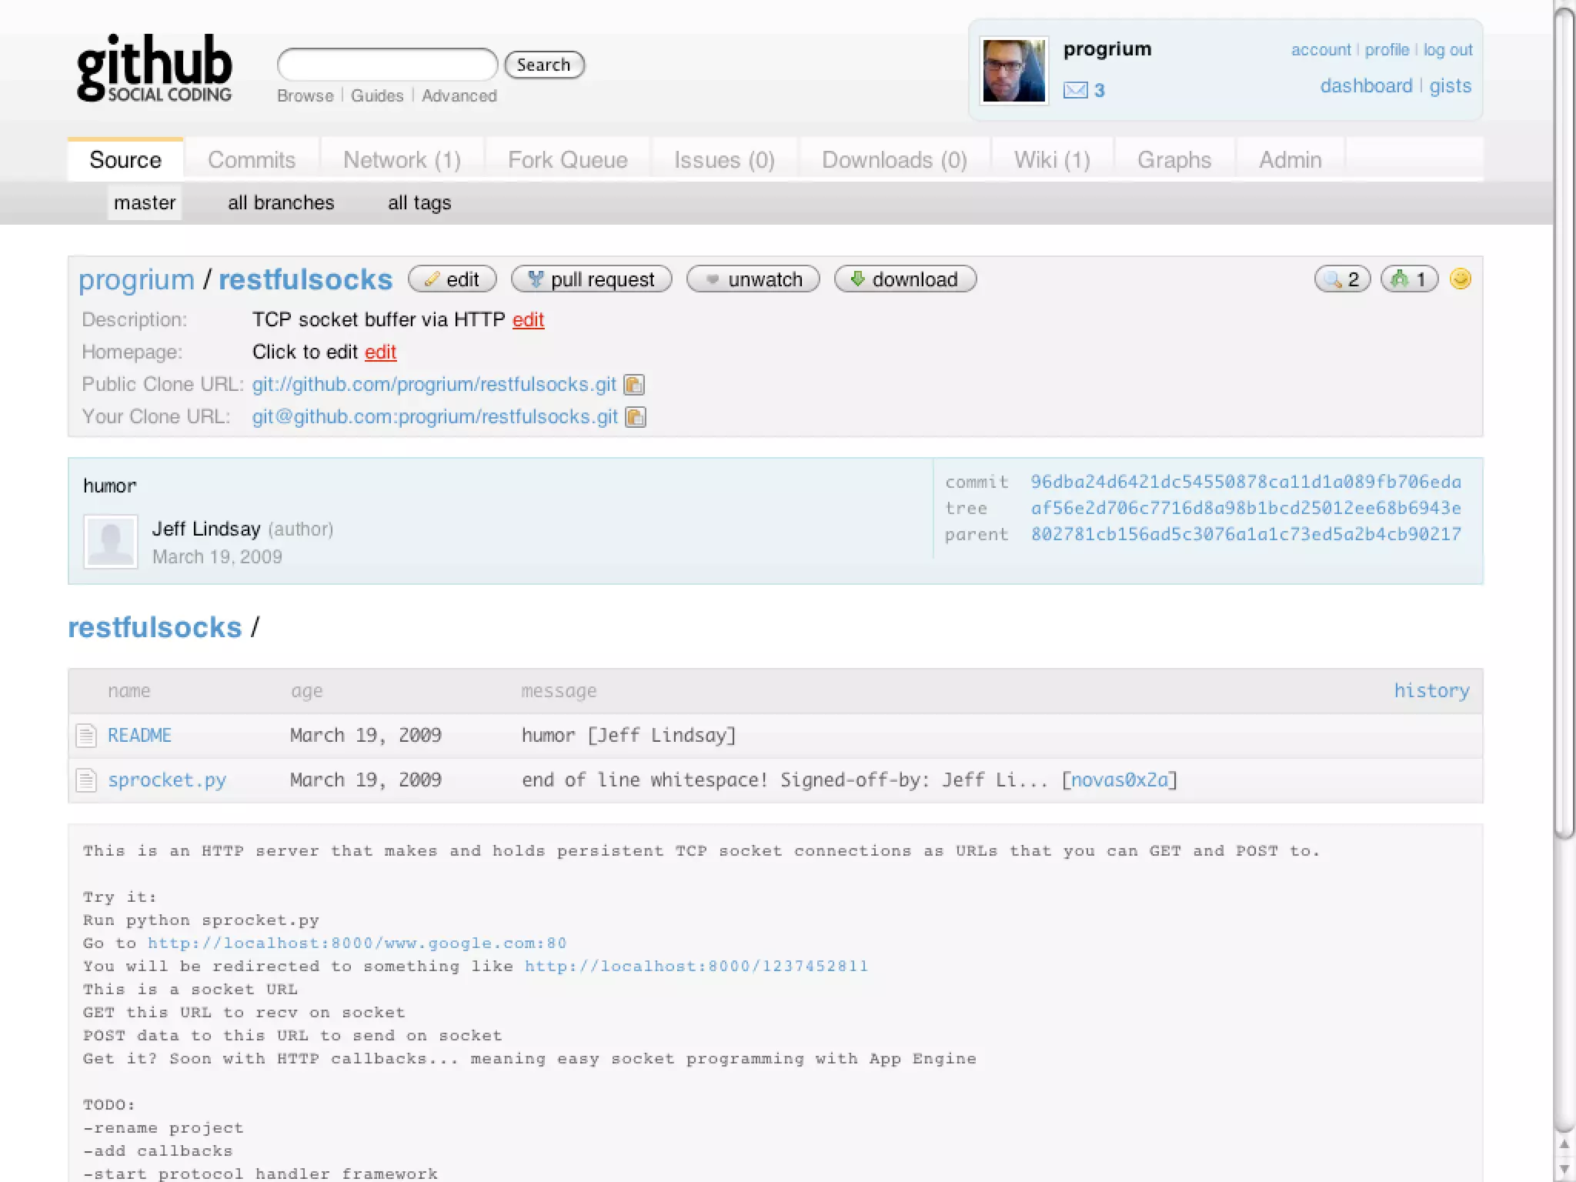Switch to the Commits tab
The image size is (1576, 1182).
click(x=252, y=159)
